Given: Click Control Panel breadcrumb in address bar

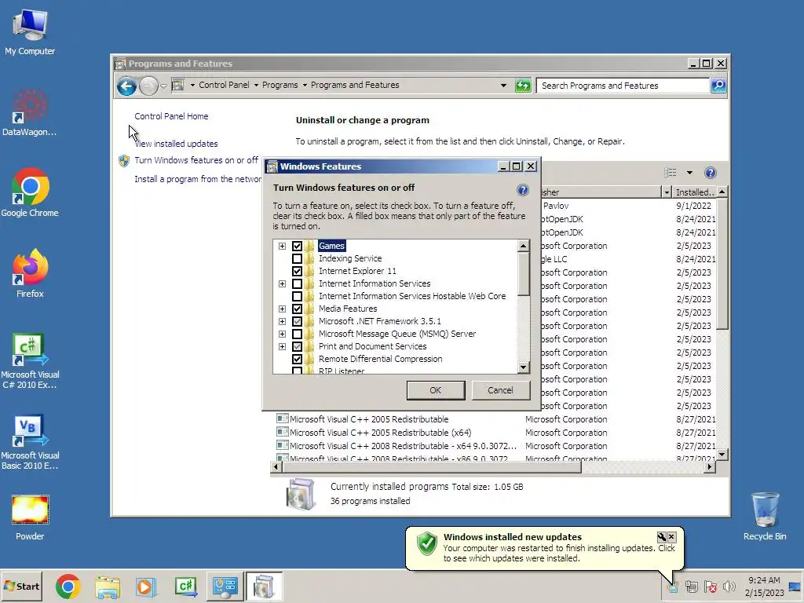Looking at the screenshot, I should point(224,85).
